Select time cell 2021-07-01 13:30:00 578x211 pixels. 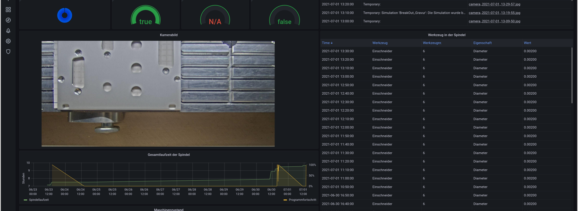click(x=337, y=51)
